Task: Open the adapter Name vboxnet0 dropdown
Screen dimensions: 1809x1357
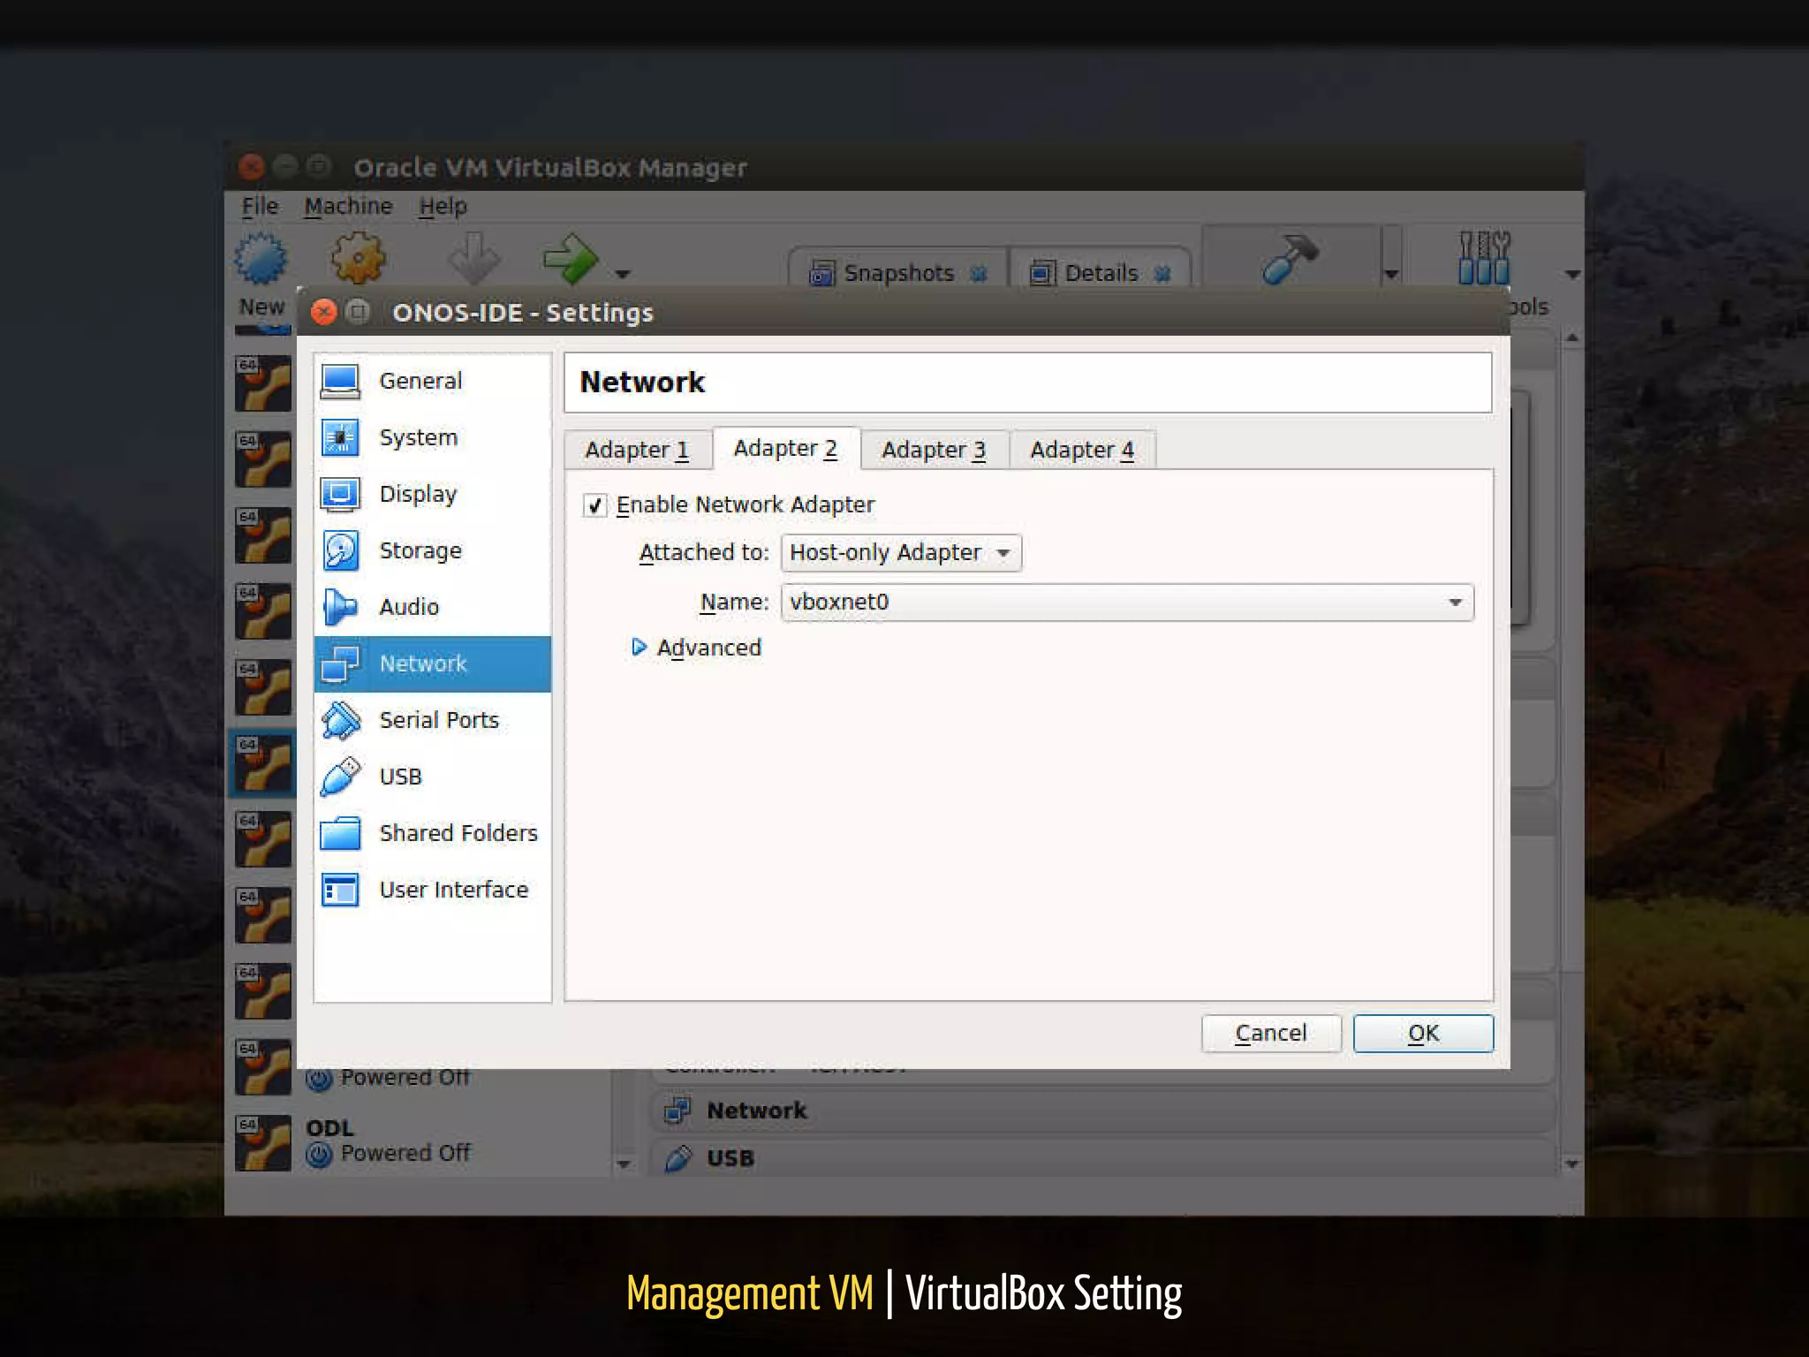Action: [x=1127, y=603]
